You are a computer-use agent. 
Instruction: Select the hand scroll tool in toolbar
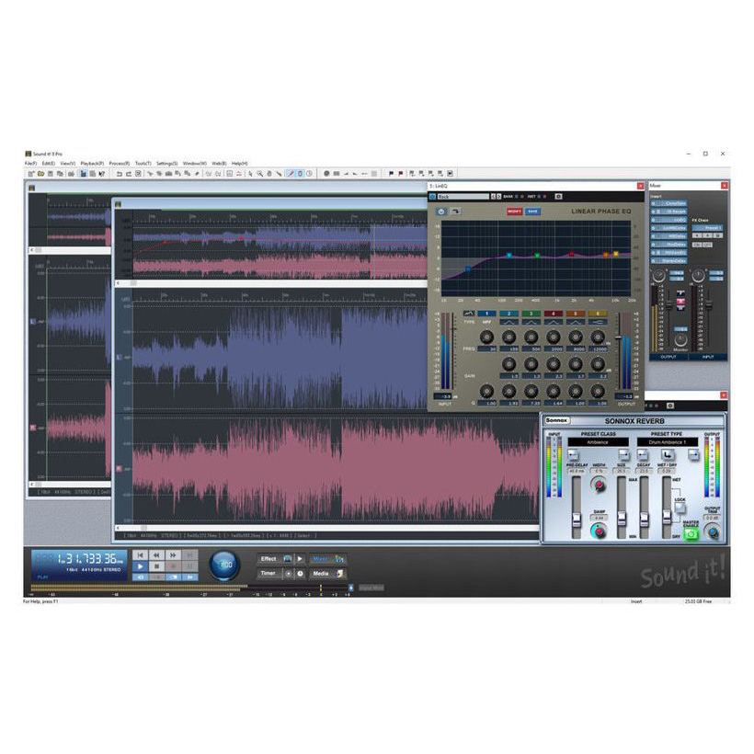[269, 174]
